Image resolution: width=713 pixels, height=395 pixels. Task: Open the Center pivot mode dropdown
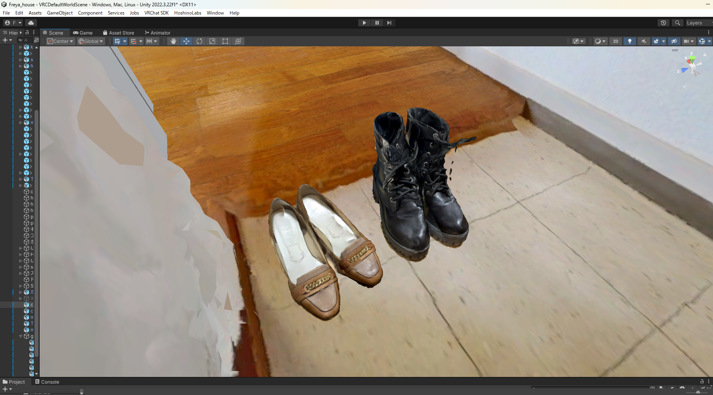[x=60, y=41]
